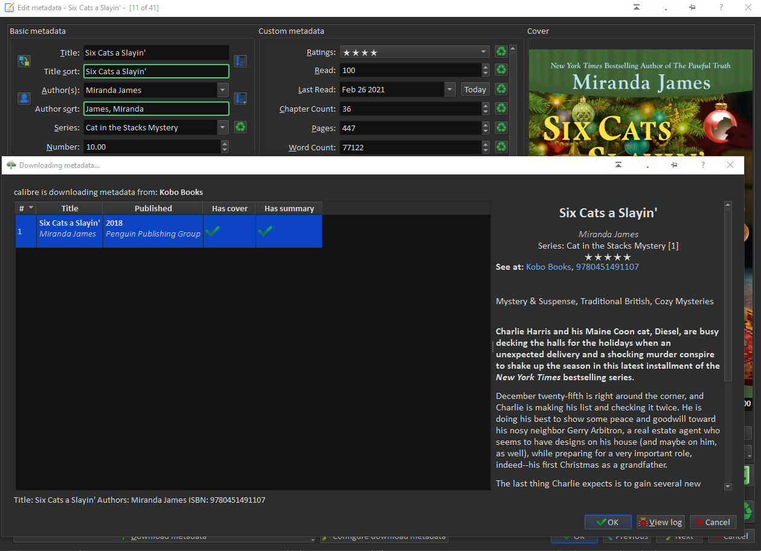Click the help question mark in the Edit metadata title bar
This screenshot has width=761, height=551.
click(721, 7)
